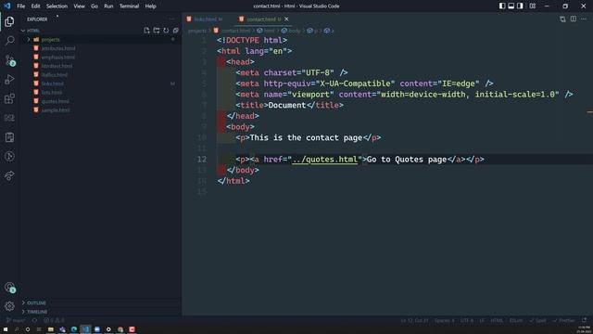Open the Search view in the activity bar

point(9,41)
